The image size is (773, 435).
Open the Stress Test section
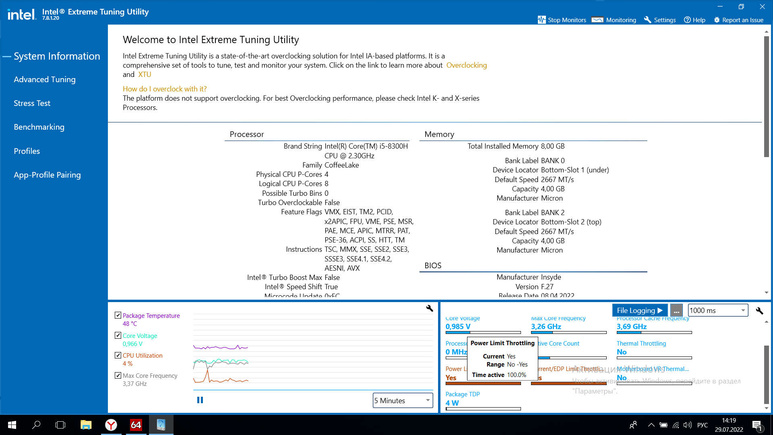click(x=32, y=103)
